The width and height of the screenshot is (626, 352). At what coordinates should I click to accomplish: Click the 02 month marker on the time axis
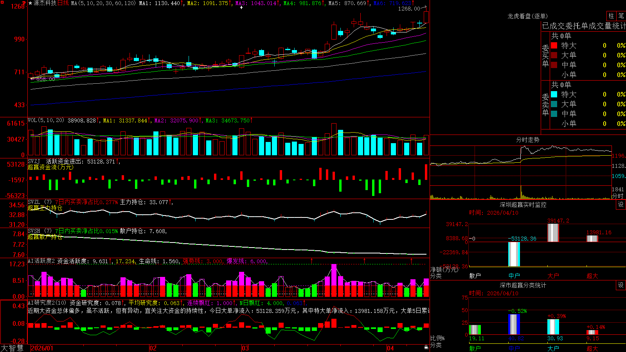(153, 348)
